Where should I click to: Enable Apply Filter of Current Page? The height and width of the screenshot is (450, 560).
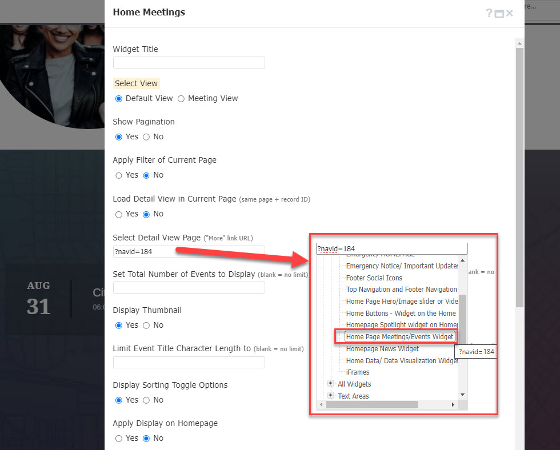(x=118, y=175)
